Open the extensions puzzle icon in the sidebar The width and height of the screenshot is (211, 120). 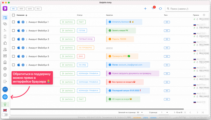tap(5, 43)
